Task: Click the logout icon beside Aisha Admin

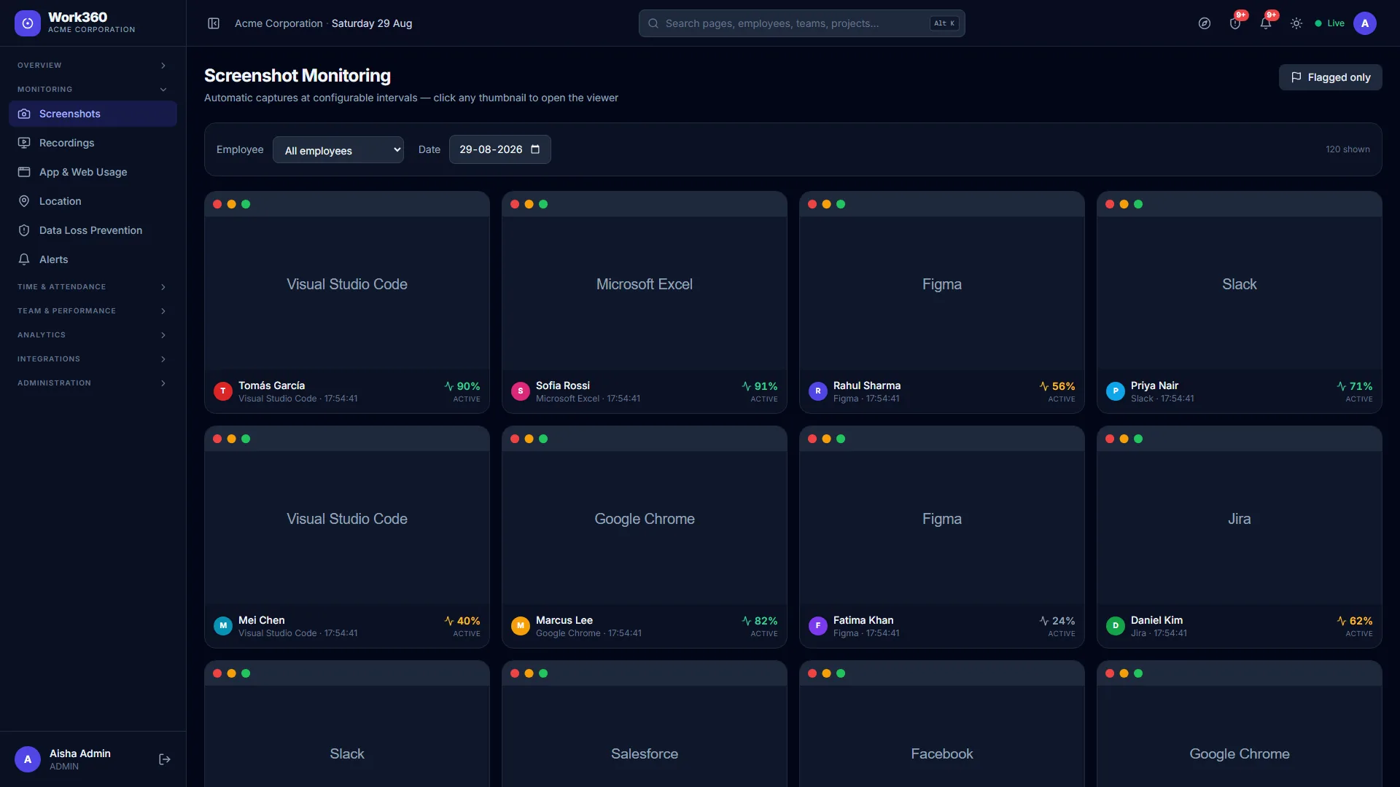Action: click(165, 759)
